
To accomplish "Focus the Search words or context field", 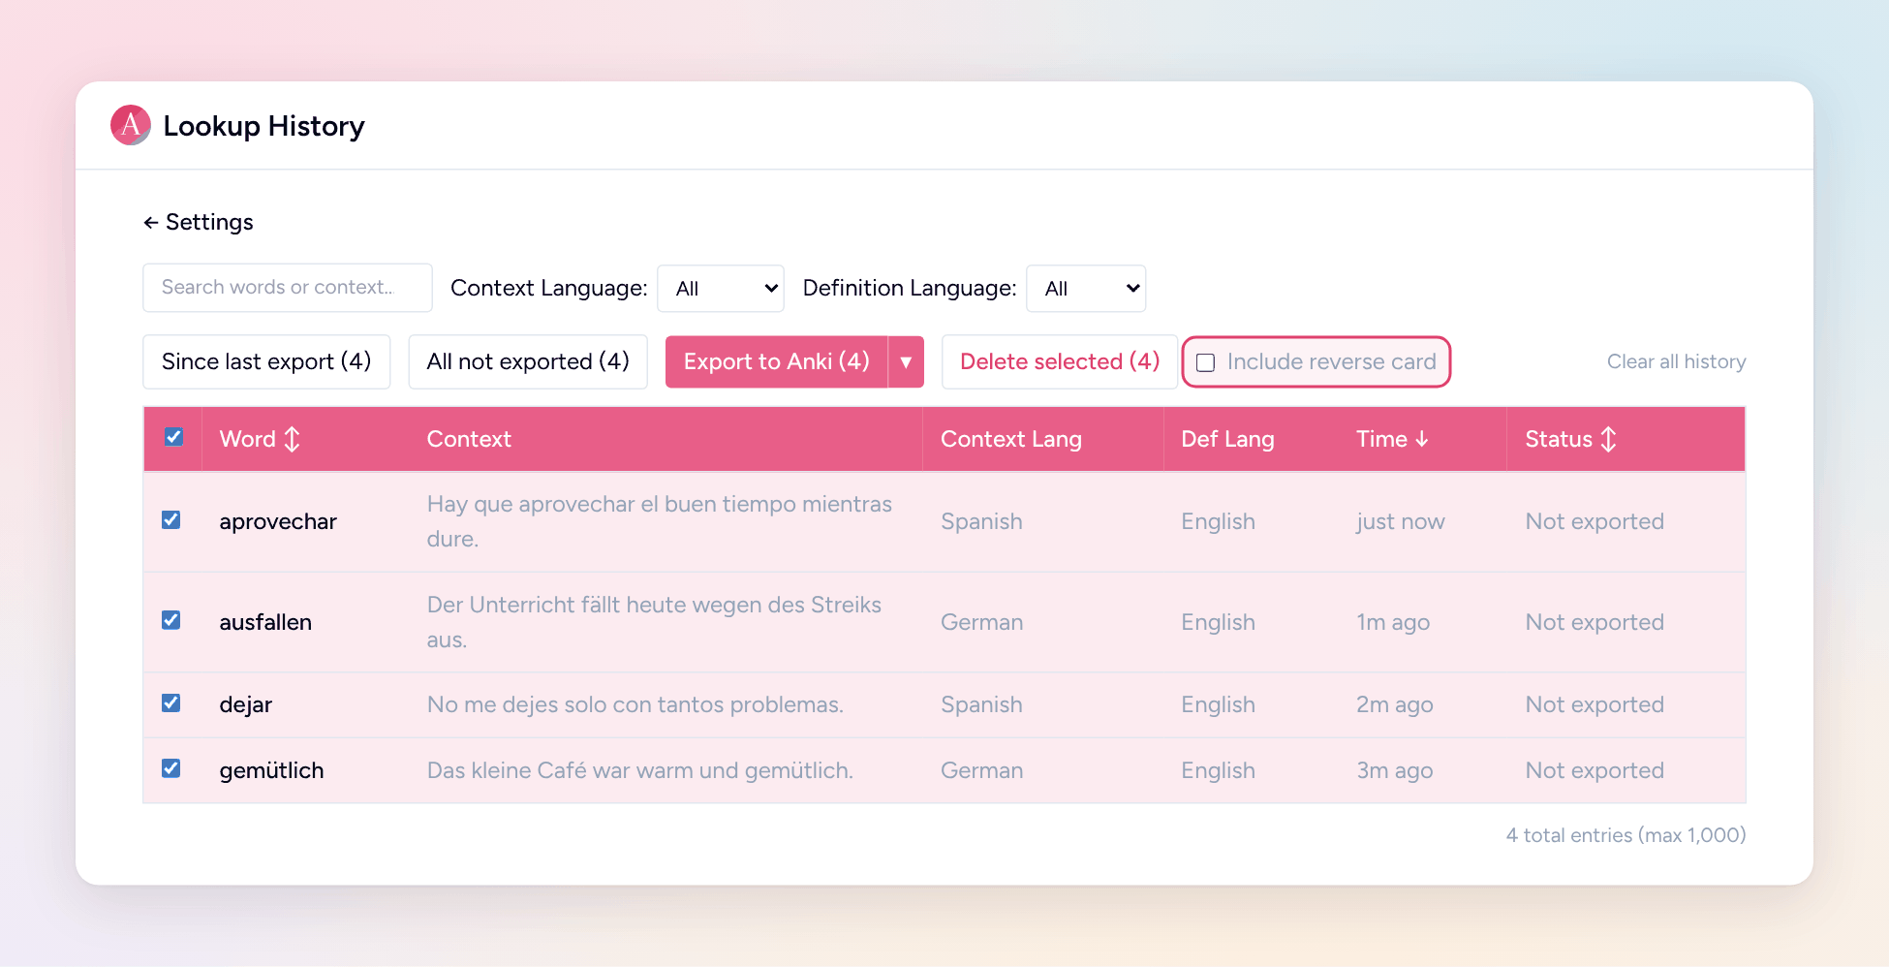I will click(288, 288).
